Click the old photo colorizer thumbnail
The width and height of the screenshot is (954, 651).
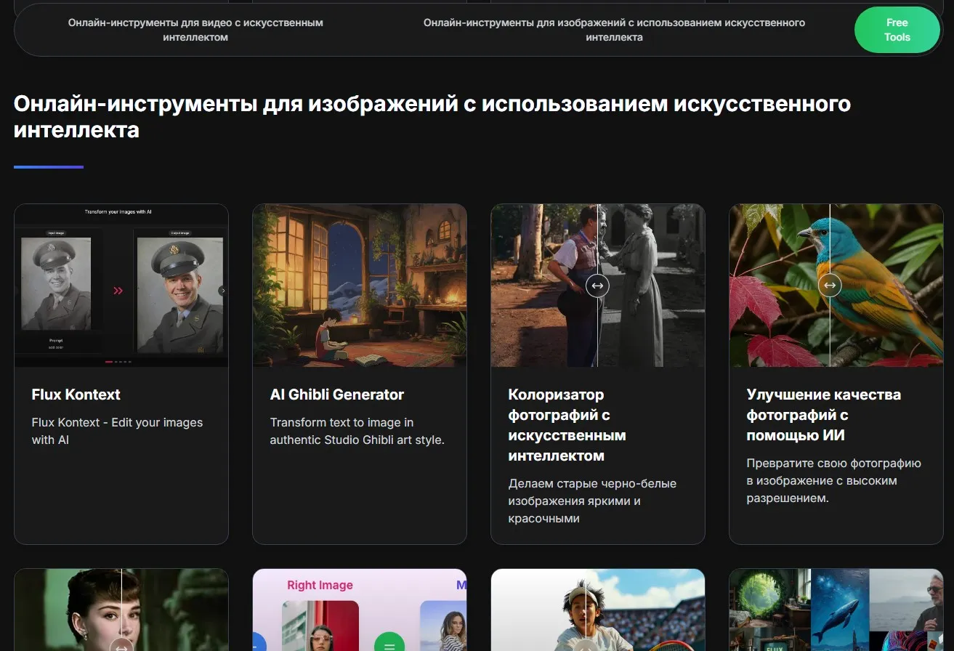pos(598,286)
